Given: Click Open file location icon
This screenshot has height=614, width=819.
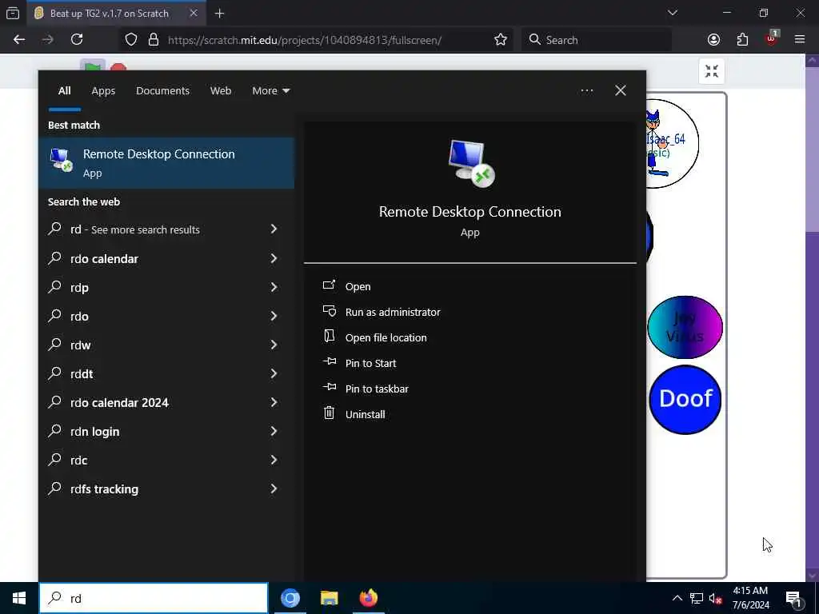Looking at the screenshot, I should click(x=329, y=336).
